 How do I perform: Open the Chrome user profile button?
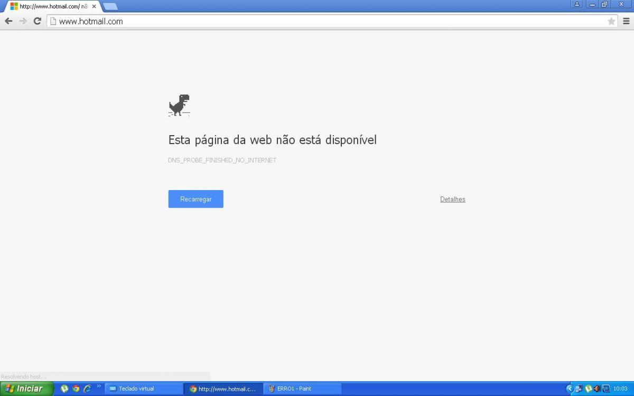coord(576,4)
